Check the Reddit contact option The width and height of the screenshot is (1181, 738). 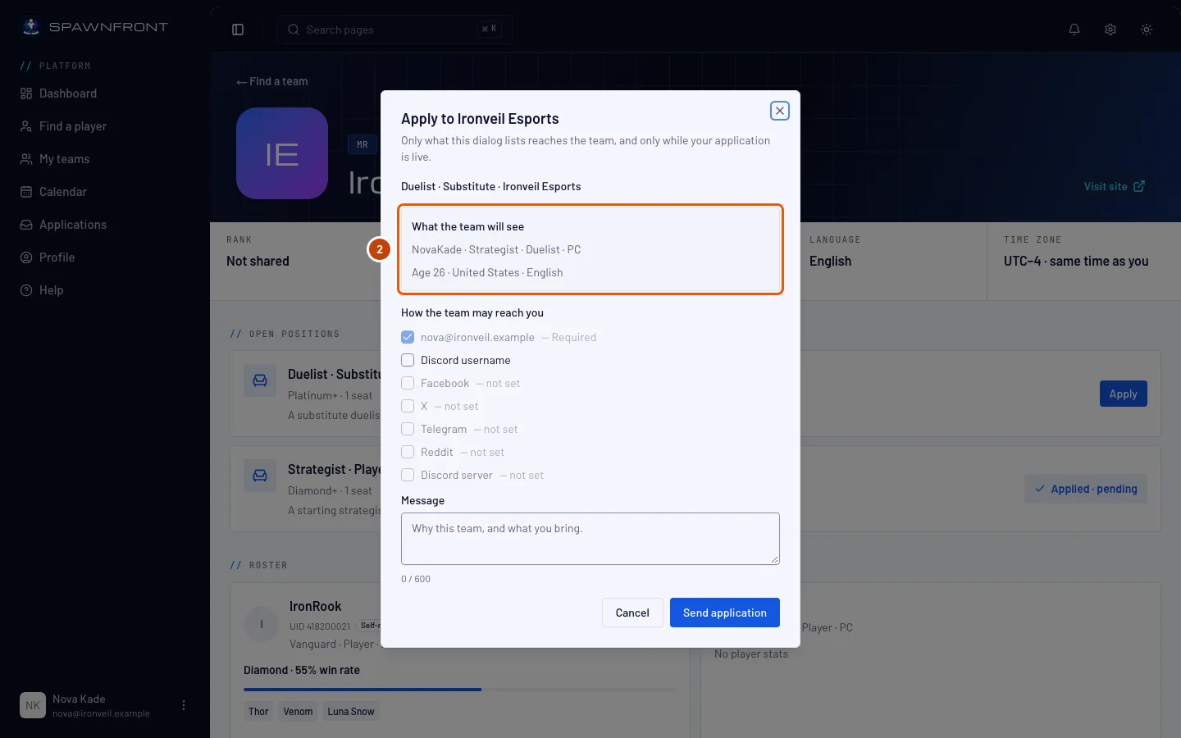click(x=408, y=452)
